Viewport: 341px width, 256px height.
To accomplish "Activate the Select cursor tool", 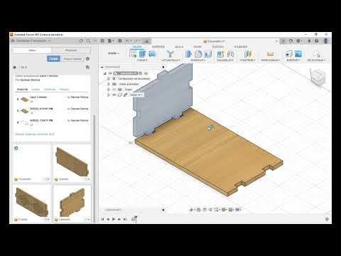I will pyautogui.click(x=317, y=54).
